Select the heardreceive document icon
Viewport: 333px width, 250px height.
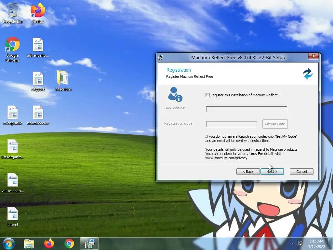click(x=38, y=115)
